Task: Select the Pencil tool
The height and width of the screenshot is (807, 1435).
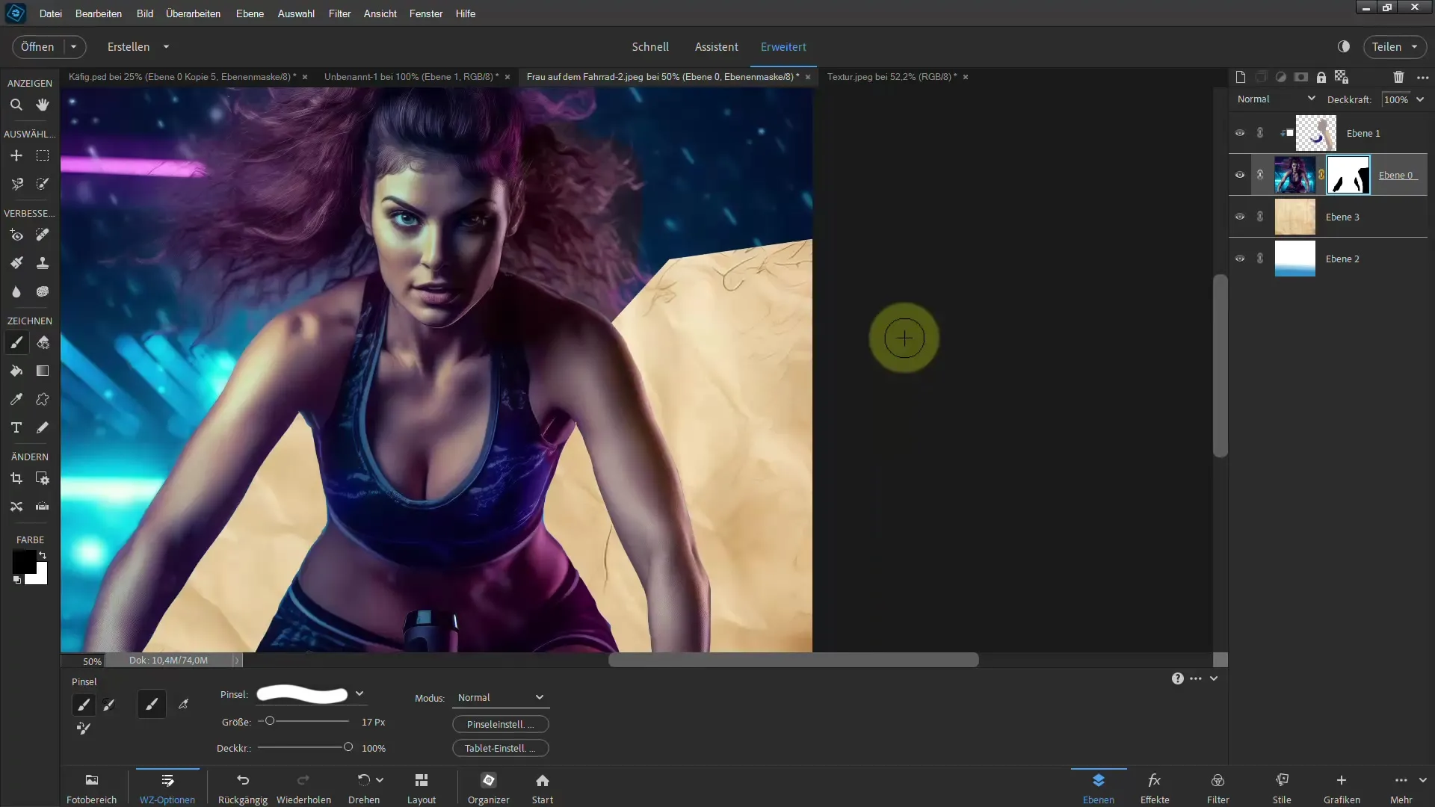Action: click(43, 427)
